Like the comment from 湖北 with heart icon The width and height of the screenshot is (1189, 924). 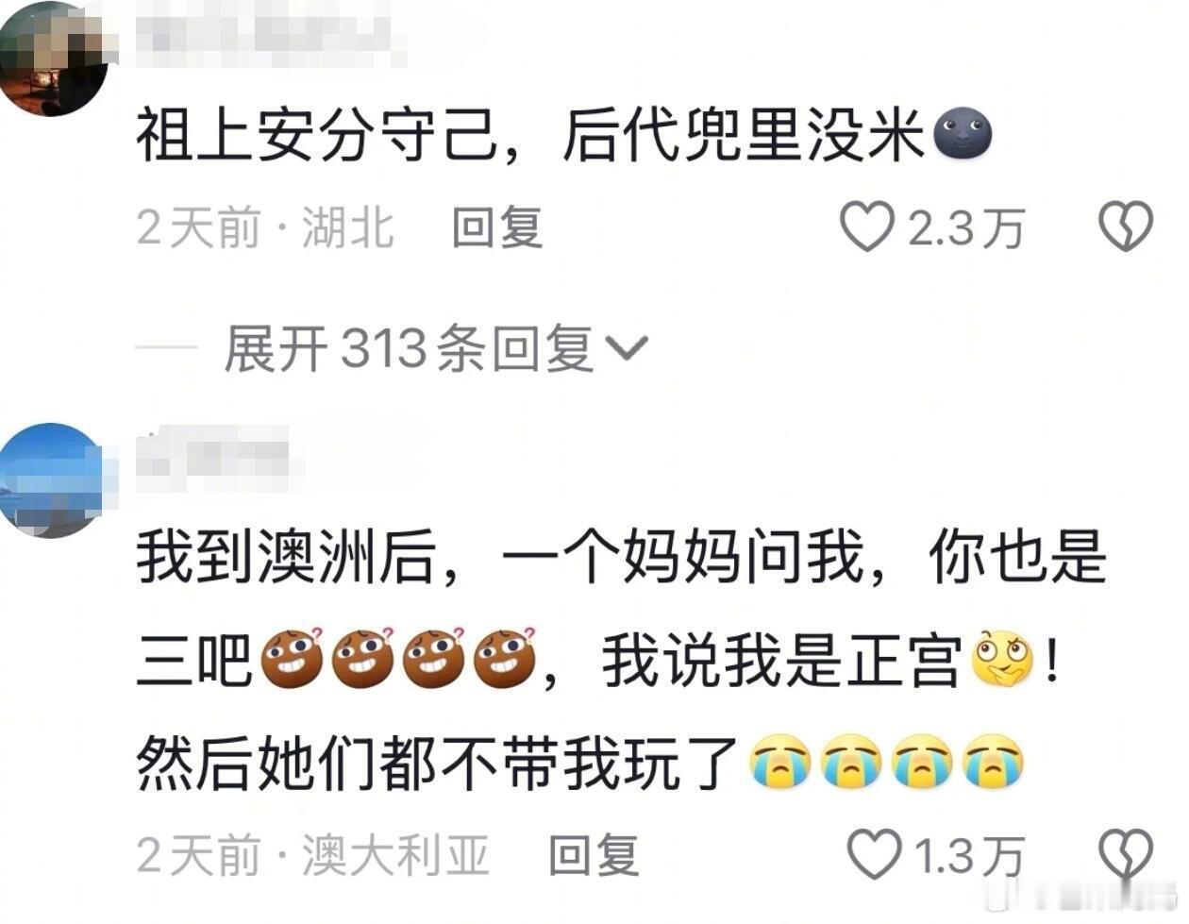click(866, 227)
